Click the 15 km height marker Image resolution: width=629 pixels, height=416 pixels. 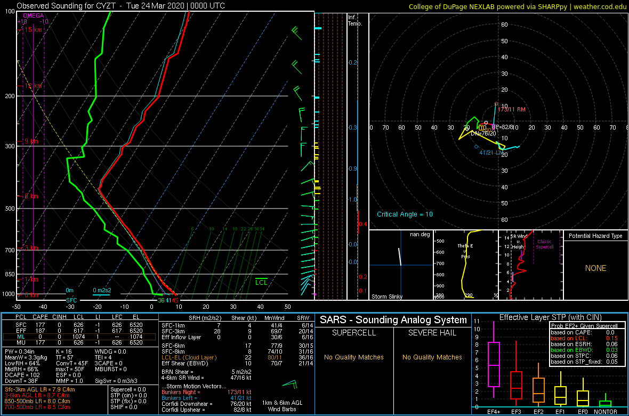coord(32,30)
